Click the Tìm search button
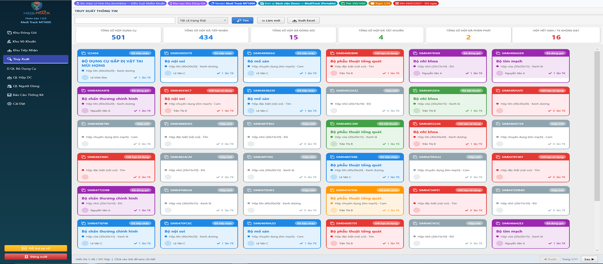 (242, 21)
